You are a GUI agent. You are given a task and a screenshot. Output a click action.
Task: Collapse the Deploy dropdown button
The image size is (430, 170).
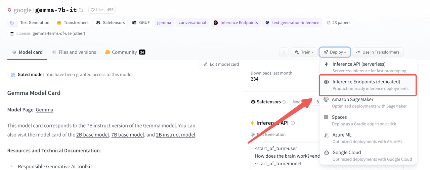335,52
